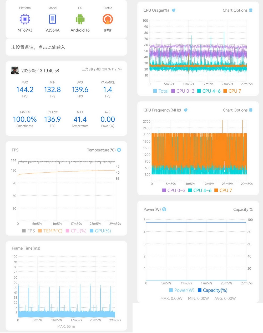Toggle Total series in CPU Usage legend
263x333 pixels.
click(161, 91)
